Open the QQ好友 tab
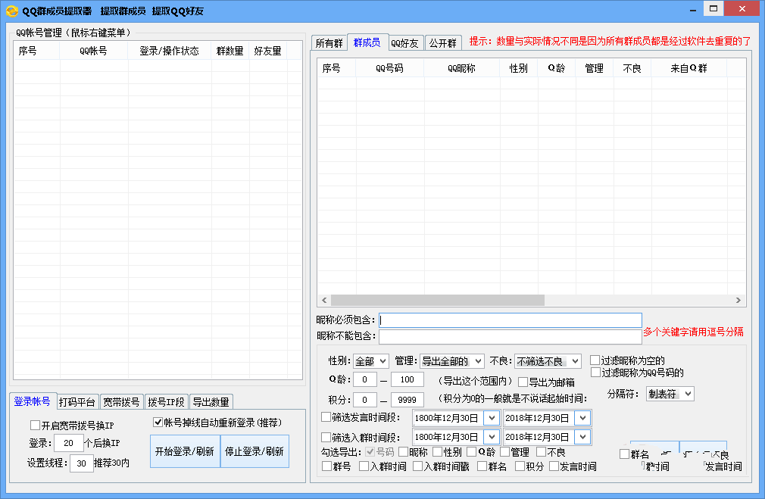The width and height of the screenshot is (765, 499). click(x=405, y=43)
